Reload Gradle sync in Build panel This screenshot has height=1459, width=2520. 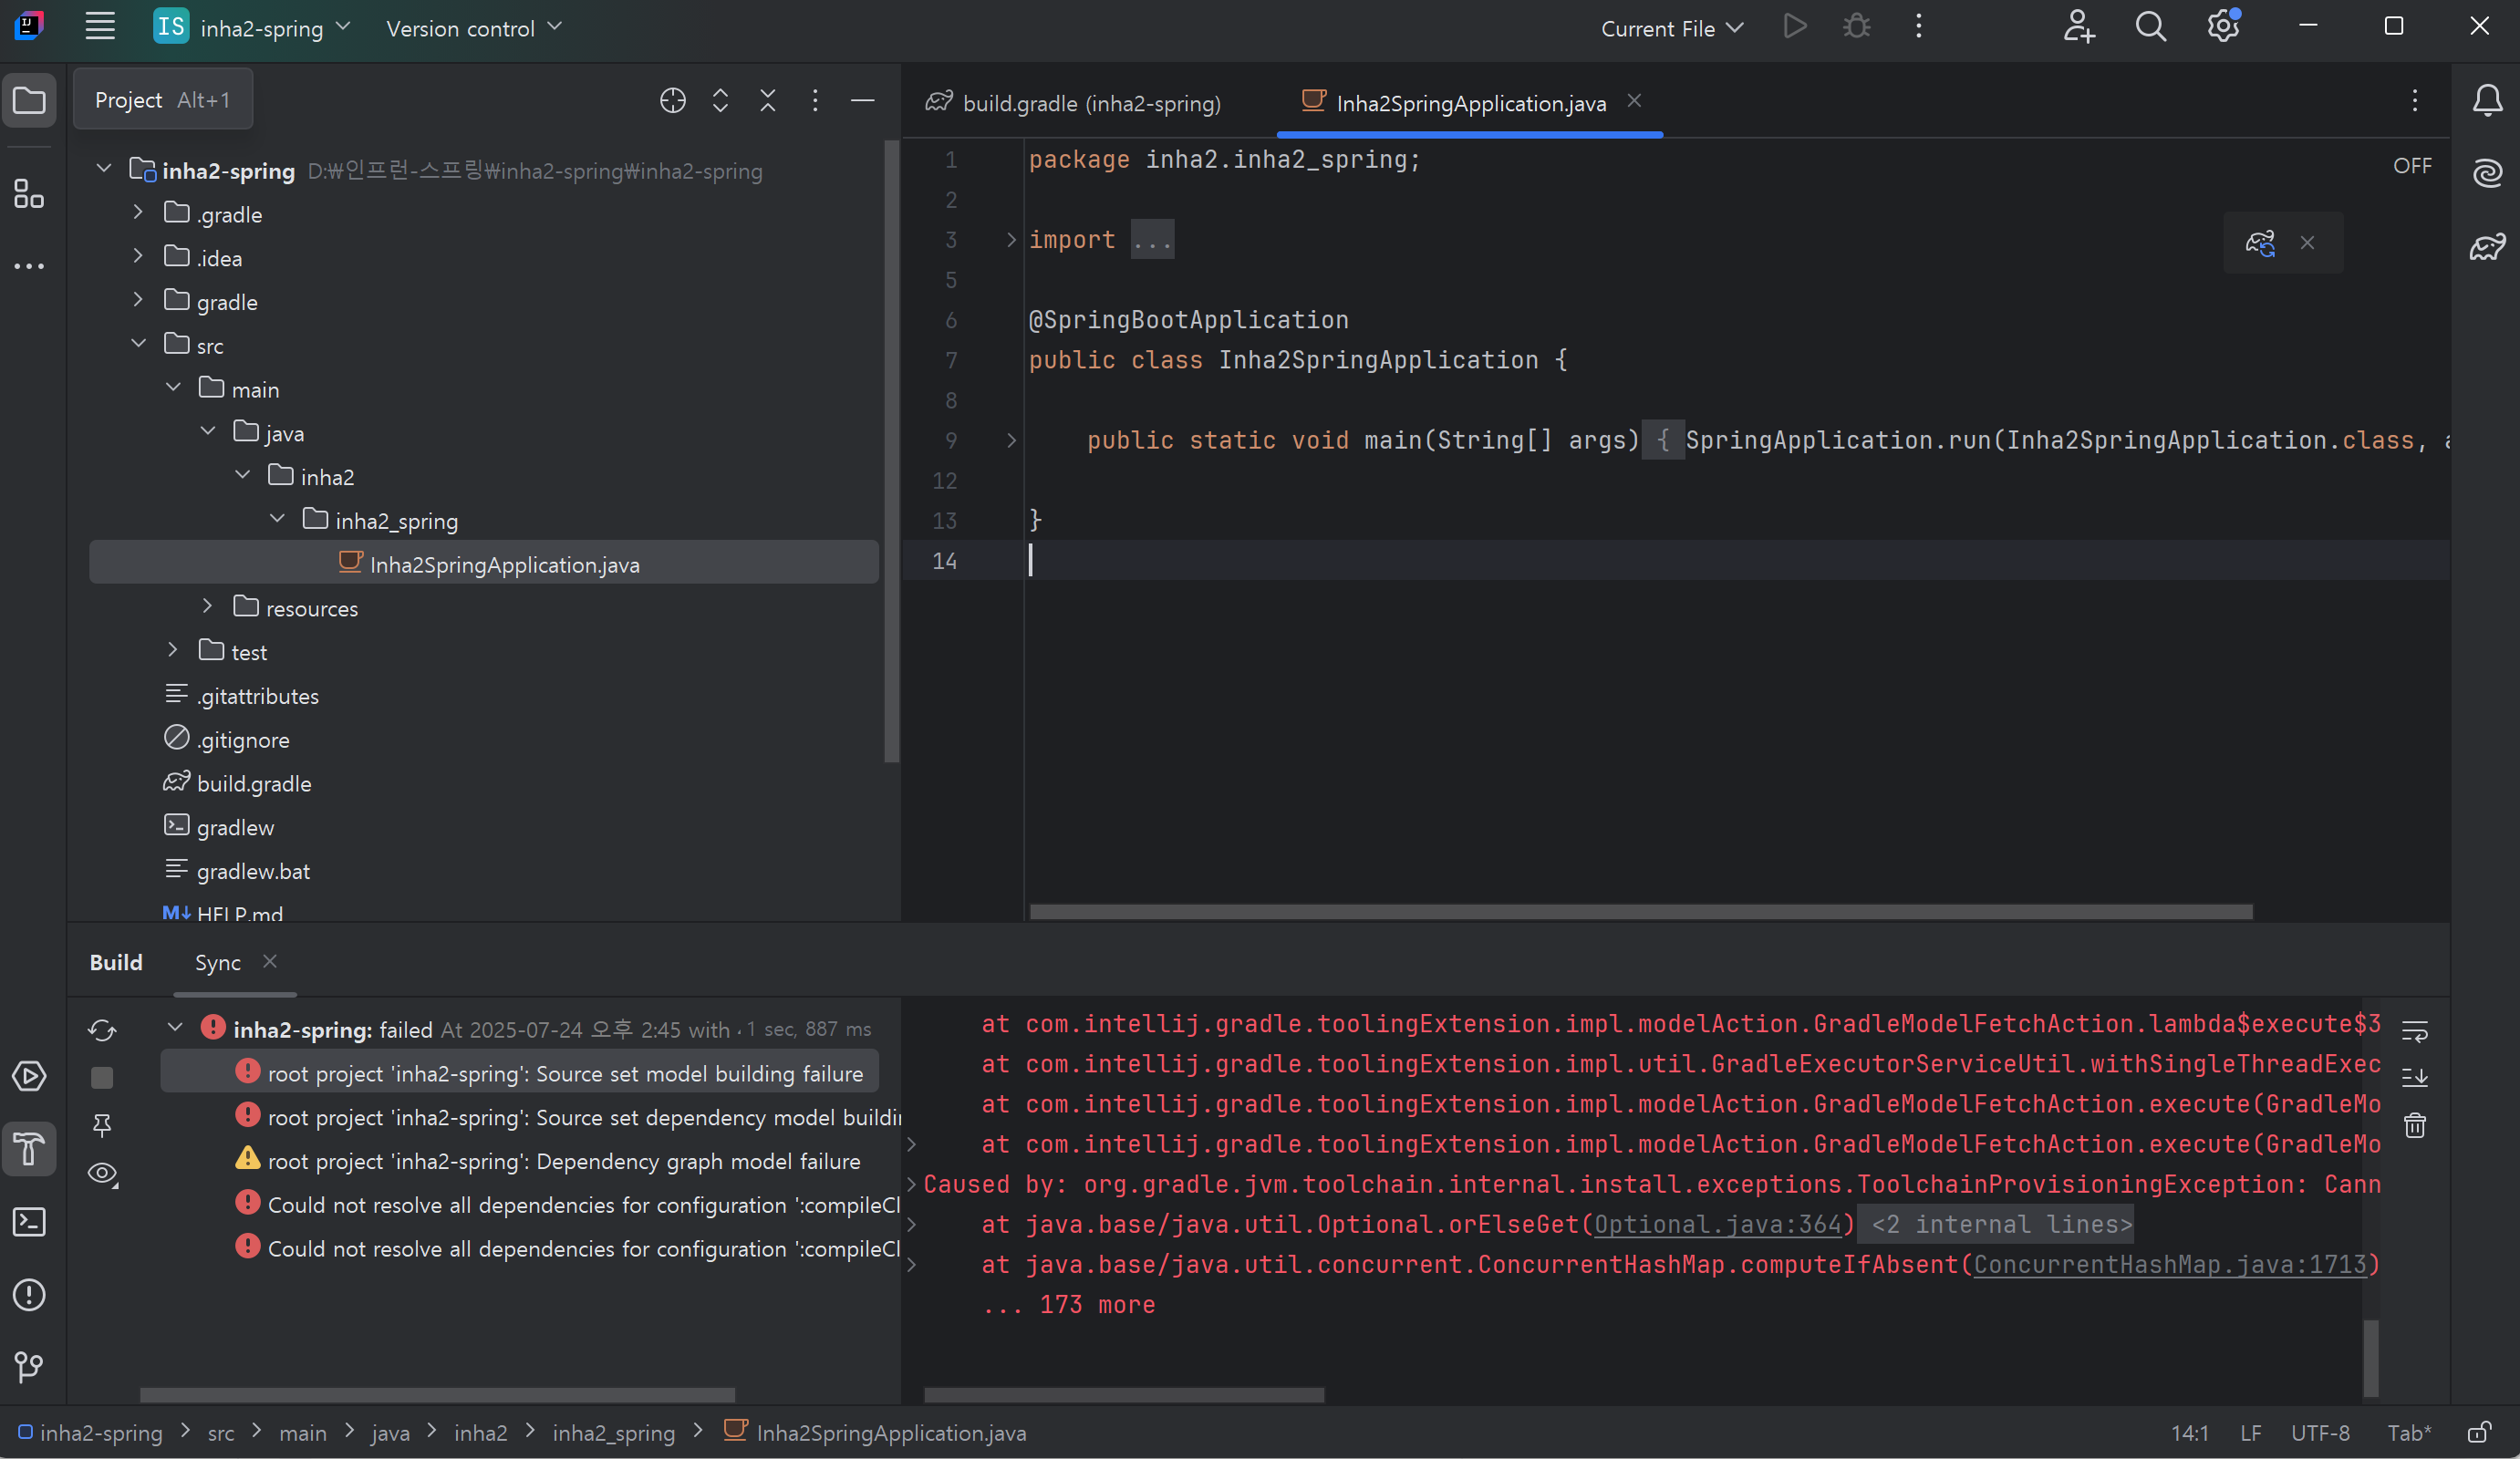click(102, 1030)
